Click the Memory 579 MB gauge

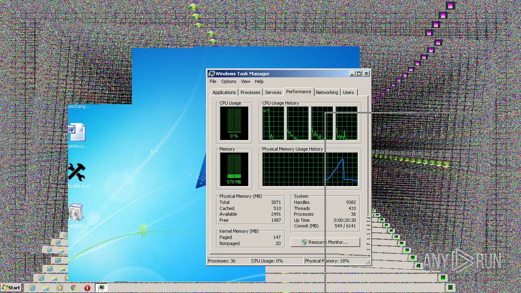click(234, 169)
